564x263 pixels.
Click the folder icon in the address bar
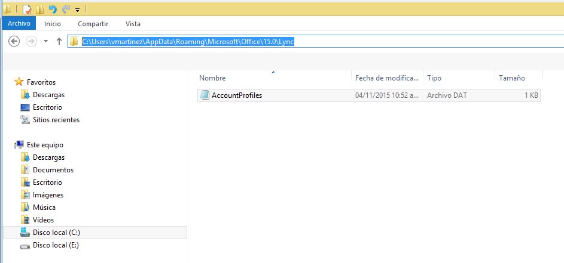[74, 42]
